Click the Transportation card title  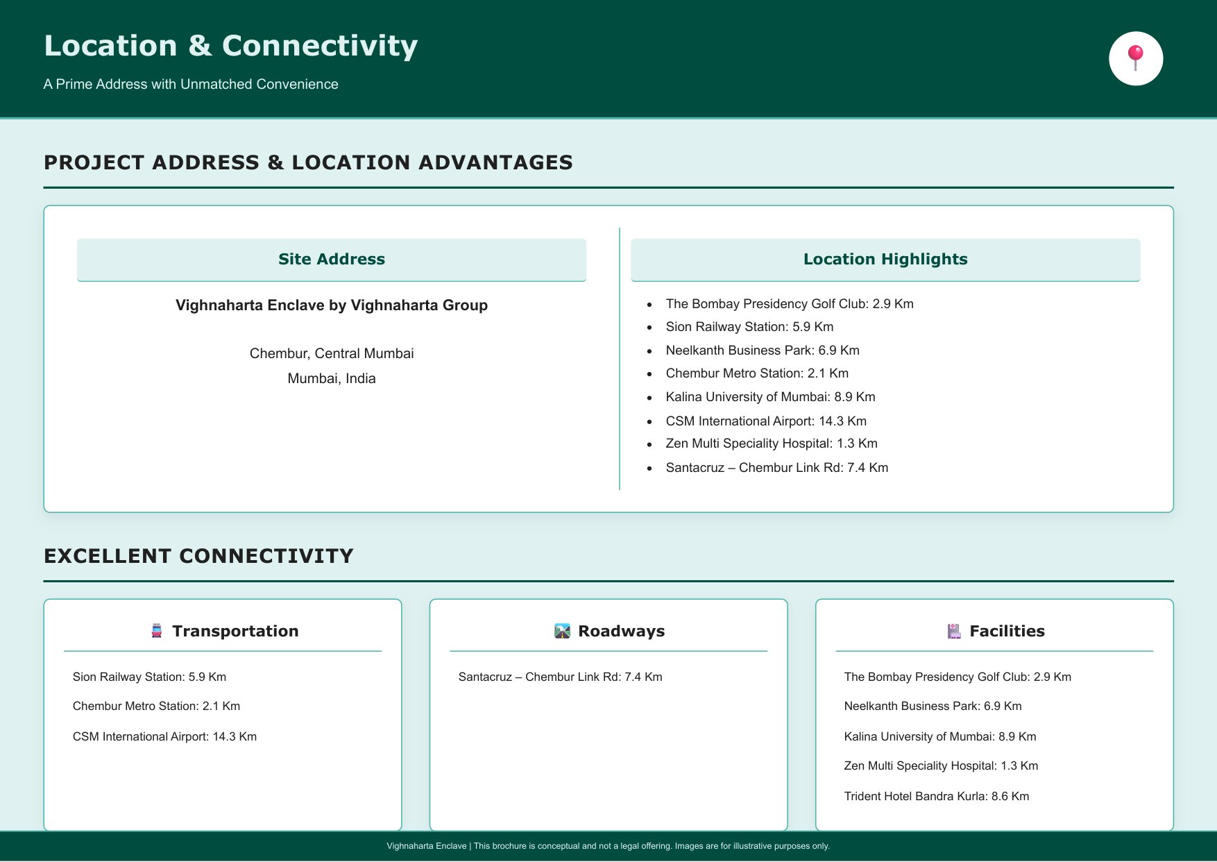(235, 631)
